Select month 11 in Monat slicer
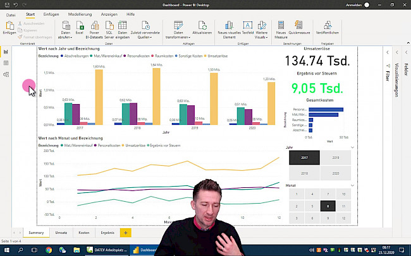411x256 pixels. tap(343, 206)
